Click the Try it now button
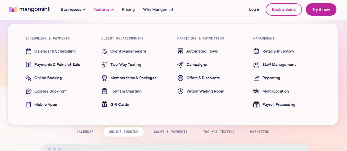The height and width of the screenshot is (151, 347). pyautogui.click(x=321, y=9)
